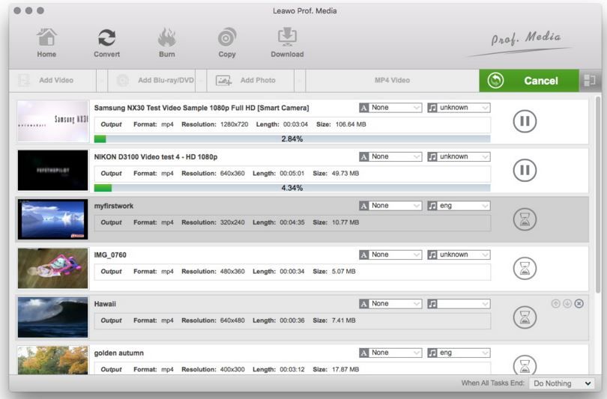Click the subtitle A icon for myfirstwork
Screen dimensions: 607x399
[x=363, y=206]
